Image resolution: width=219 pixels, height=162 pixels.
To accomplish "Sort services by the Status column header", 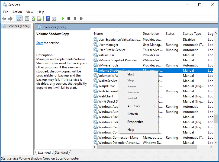I will [x=171, y=33].
